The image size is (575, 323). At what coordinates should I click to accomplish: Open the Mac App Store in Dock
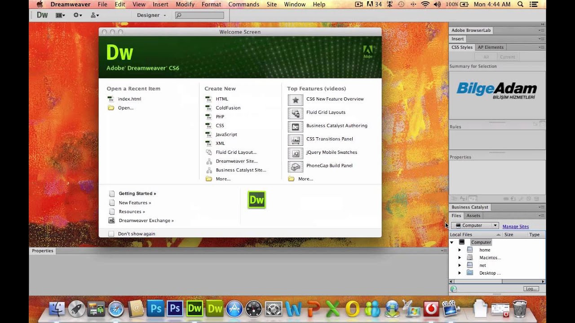pos(234,309)
